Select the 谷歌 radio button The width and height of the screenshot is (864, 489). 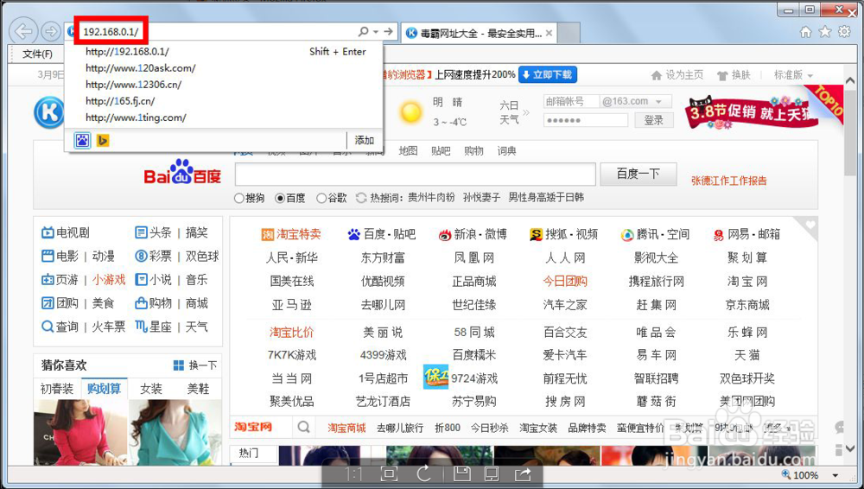tap(321, 198)
